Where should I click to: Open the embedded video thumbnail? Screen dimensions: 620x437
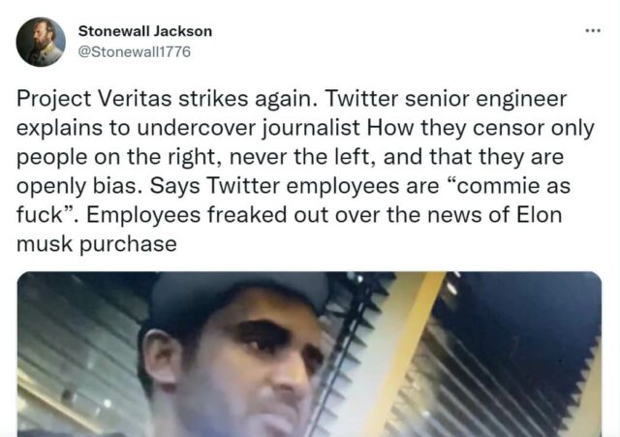coord(309,355)
